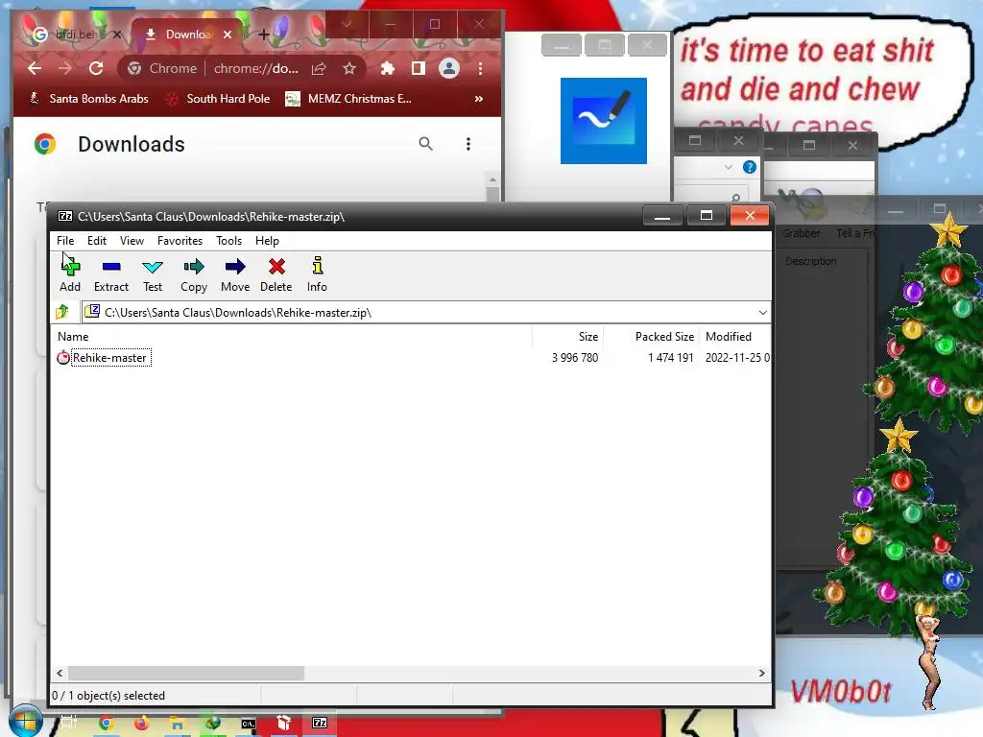This screenshot has width=983, height=737.
Task: Click the Chrome share page icon
Action: tap(319, 68)
